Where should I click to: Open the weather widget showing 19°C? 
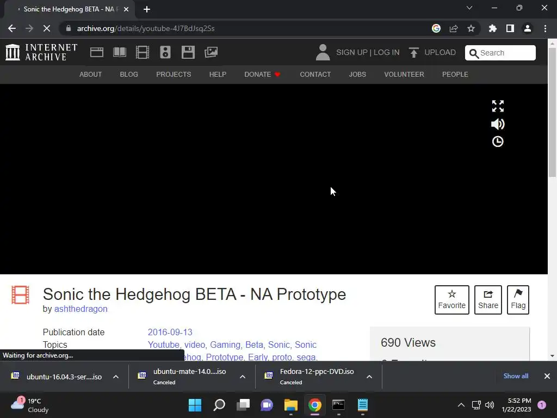[30, 405]
